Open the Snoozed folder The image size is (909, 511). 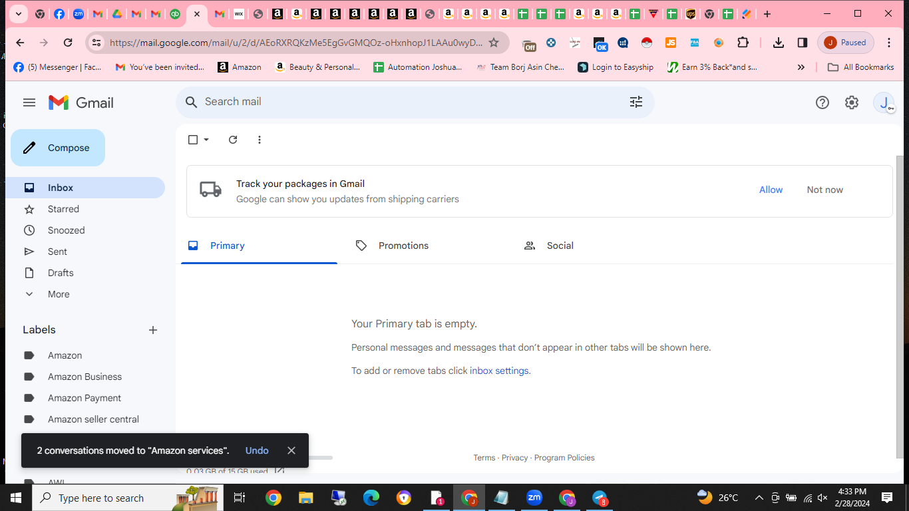click(85, 230)
